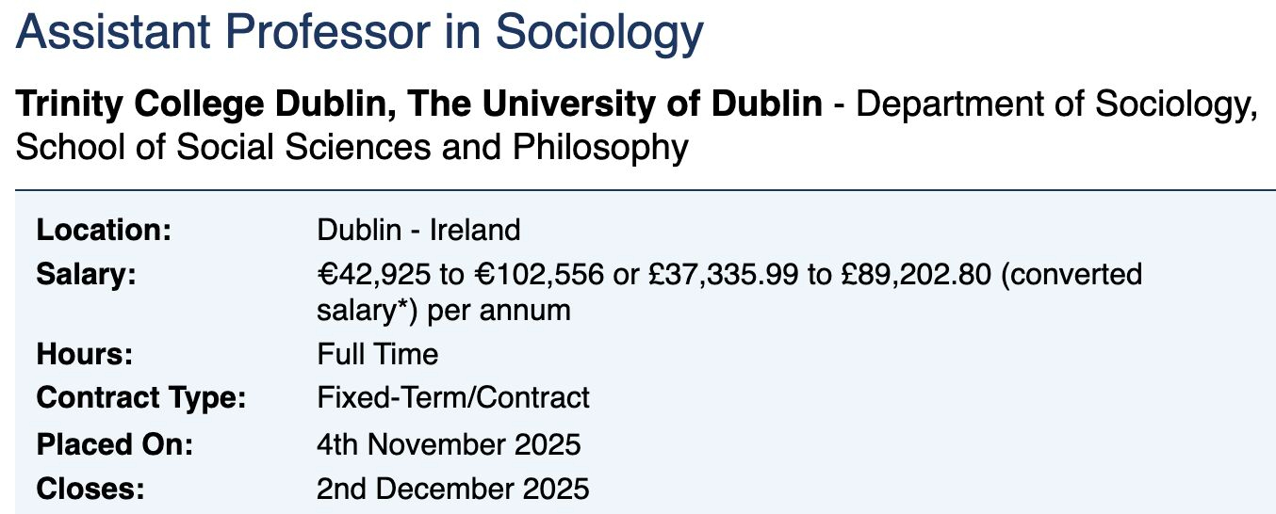Click the Placed On label

(115, 443)
